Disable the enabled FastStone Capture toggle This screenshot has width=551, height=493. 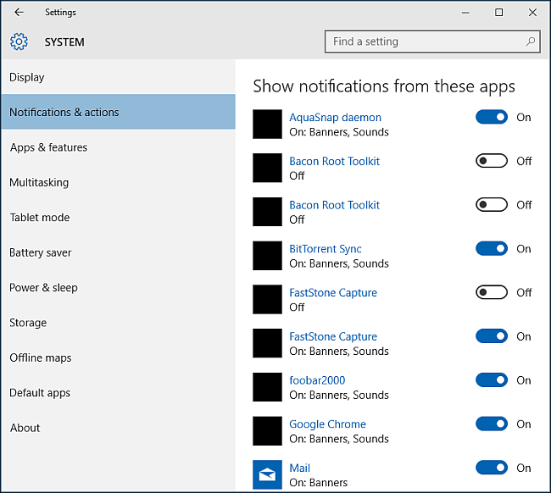coord(492,336)
